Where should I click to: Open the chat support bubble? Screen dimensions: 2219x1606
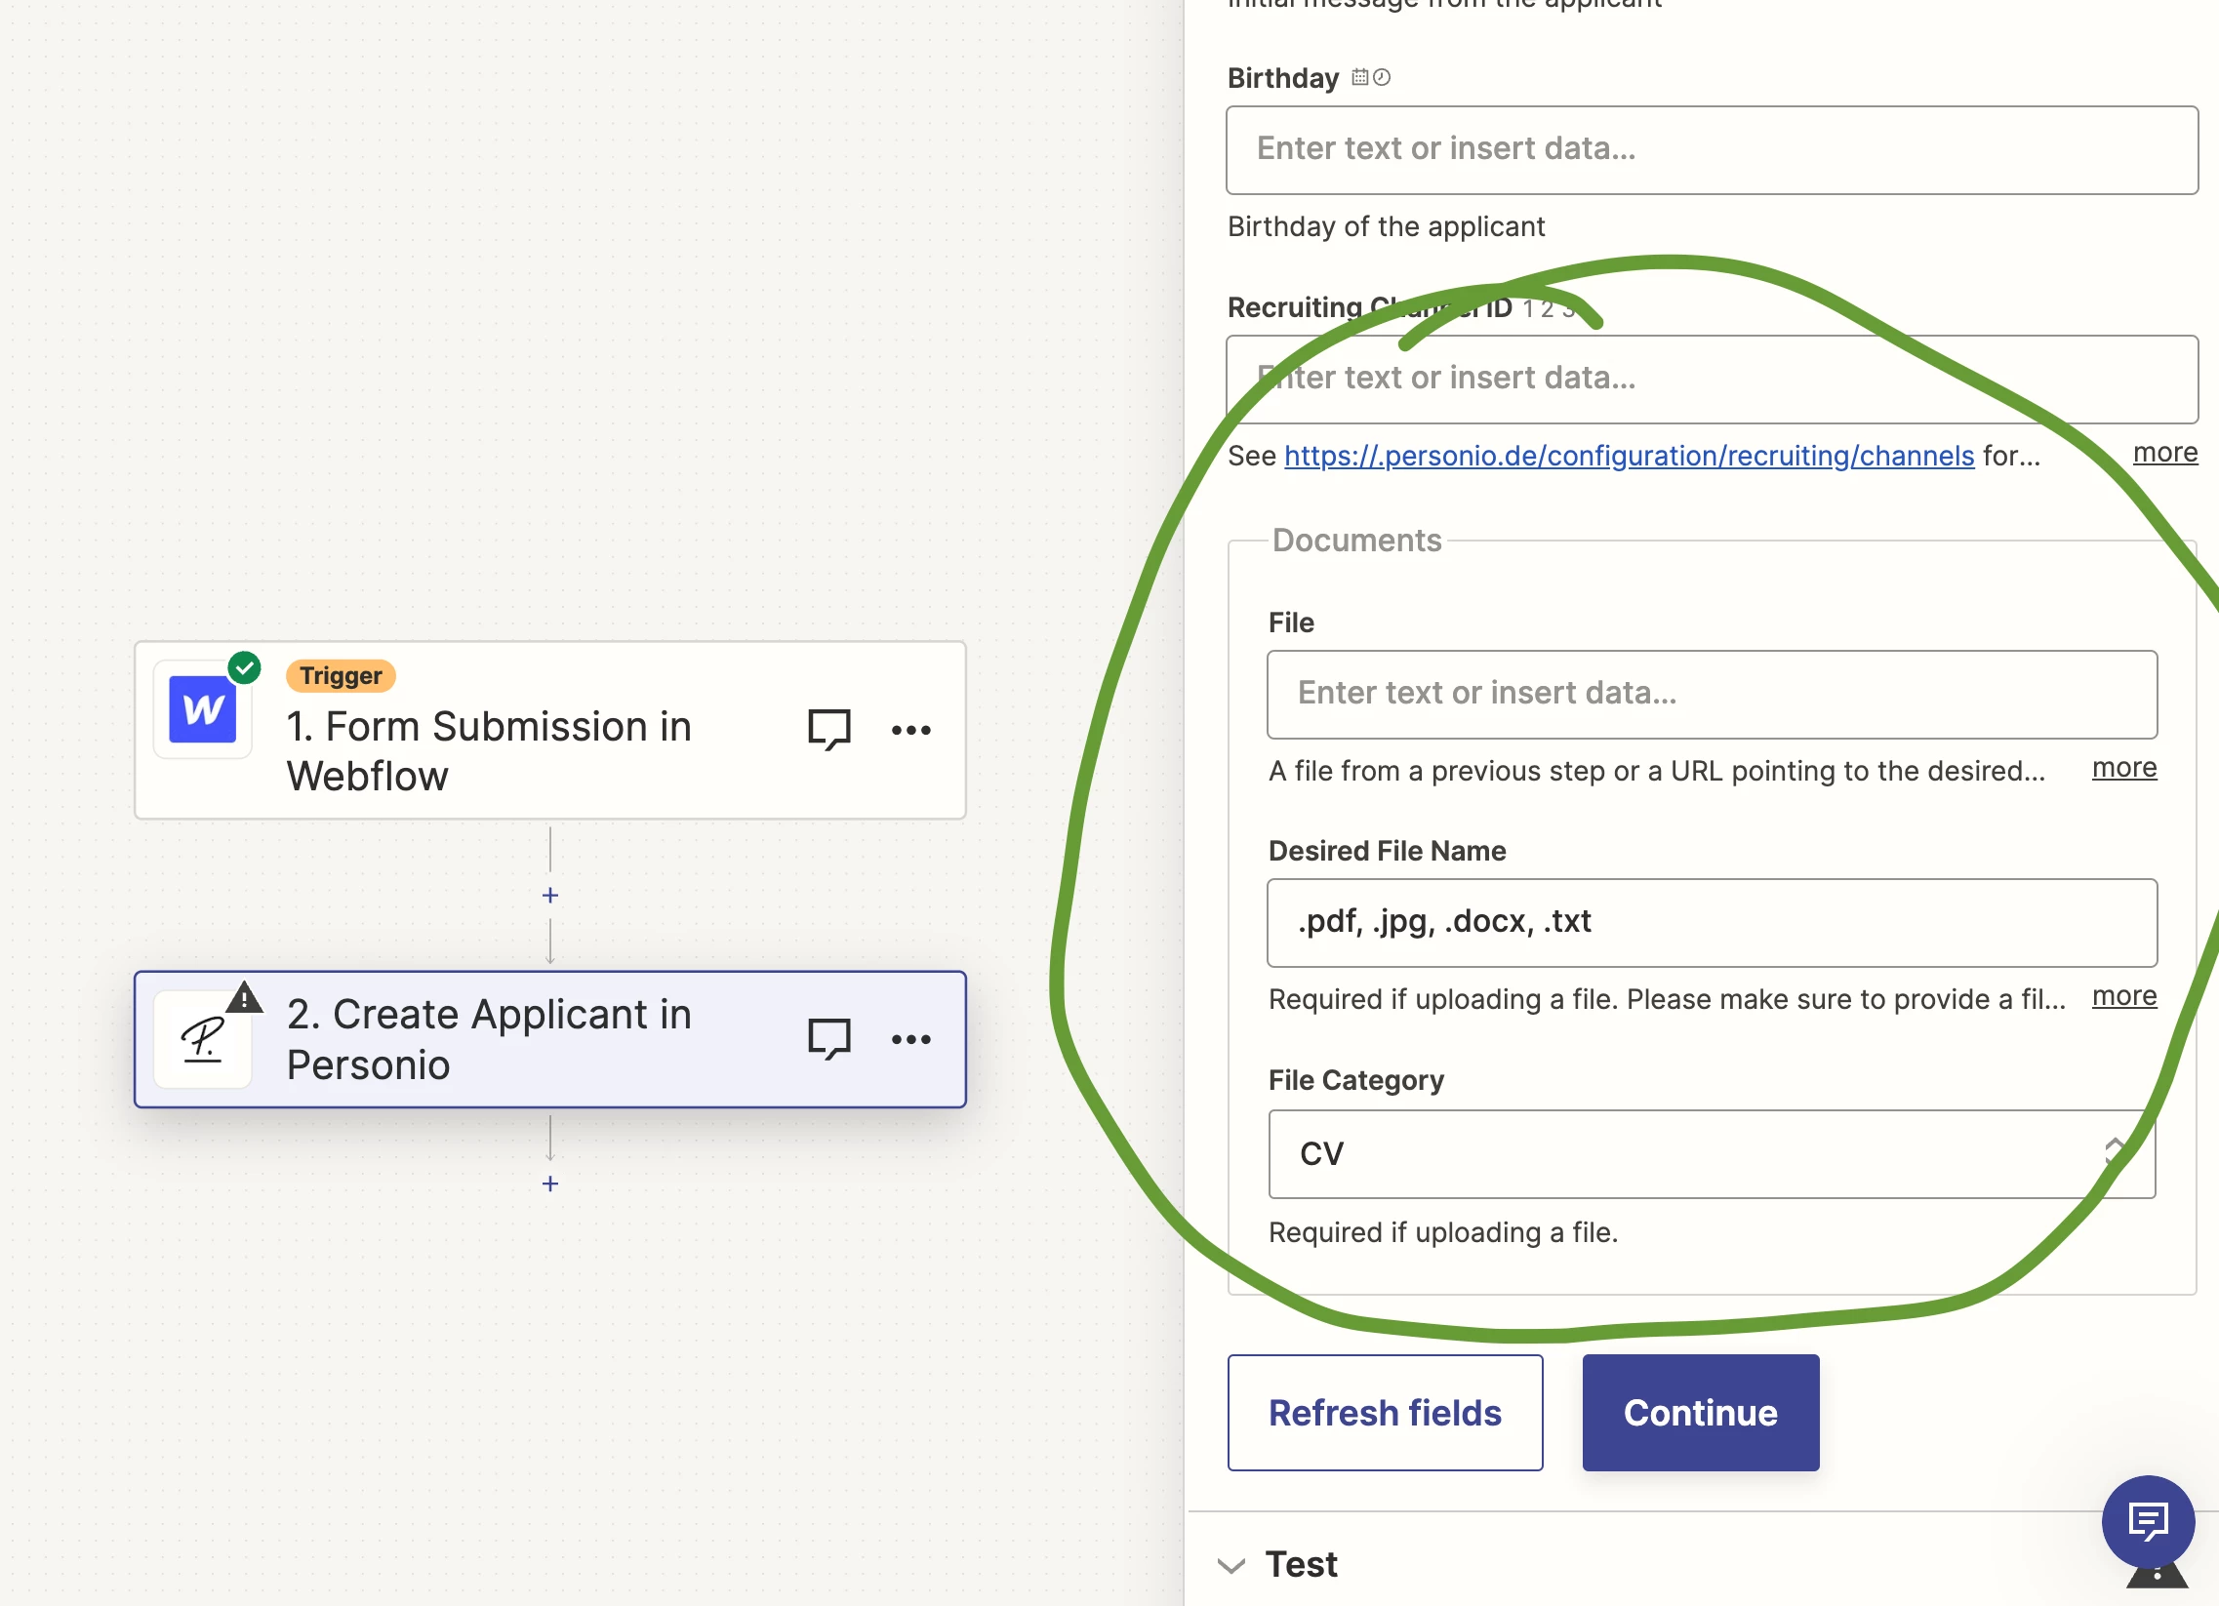[2148, 1521]
